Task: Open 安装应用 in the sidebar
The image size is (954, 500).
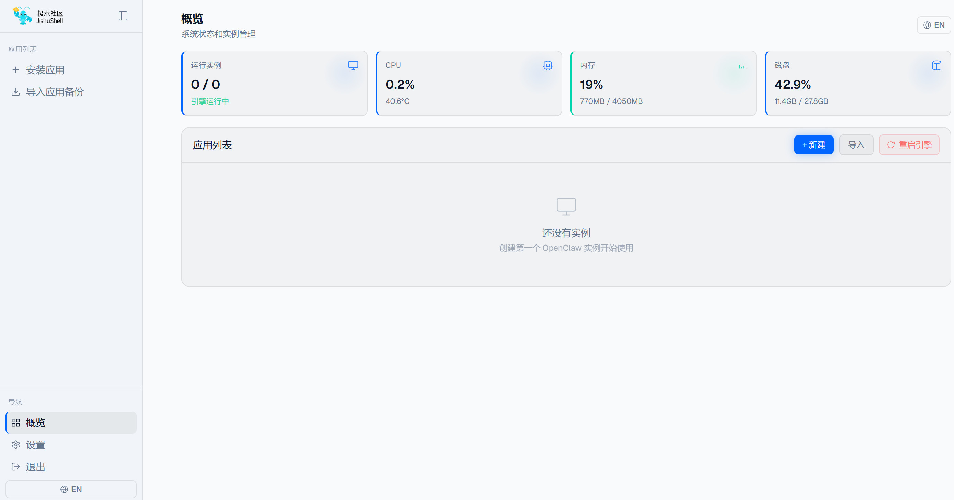Action: point(71,70)
